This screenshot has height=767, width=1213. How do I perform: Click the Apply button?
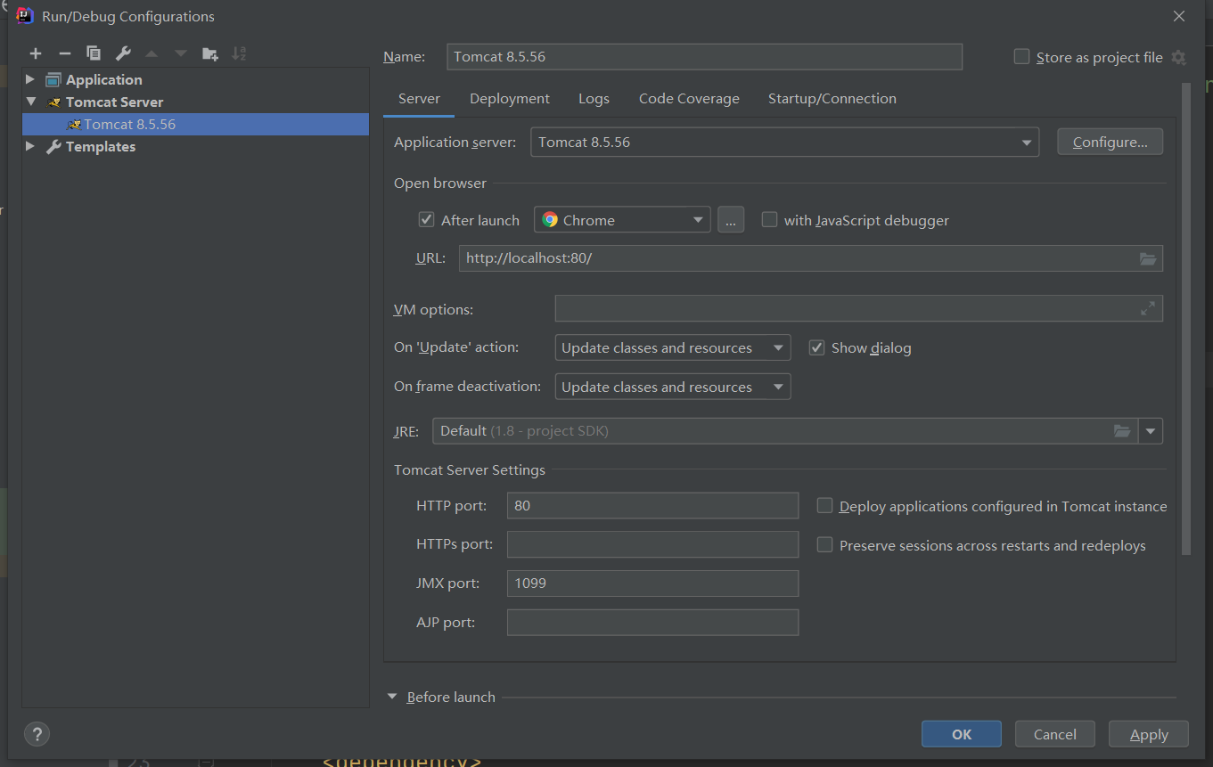[1149, 734]
